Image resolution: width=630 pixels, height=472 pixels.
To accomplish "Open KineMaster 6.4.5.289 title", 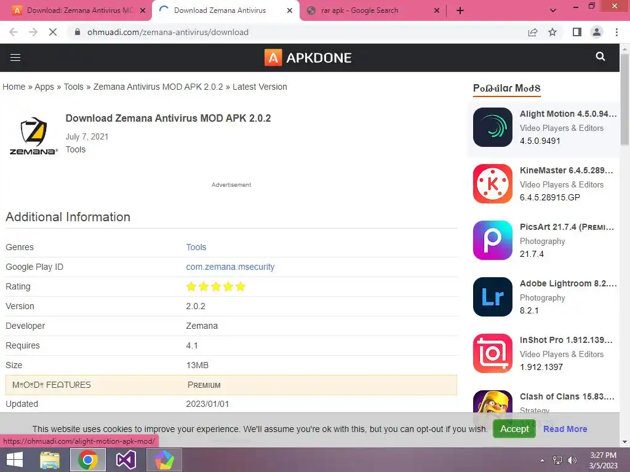I will point(567,171).
